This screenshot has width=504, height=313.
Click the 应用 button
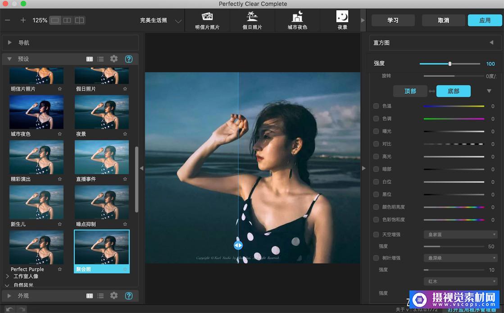(x=485, y=20)
